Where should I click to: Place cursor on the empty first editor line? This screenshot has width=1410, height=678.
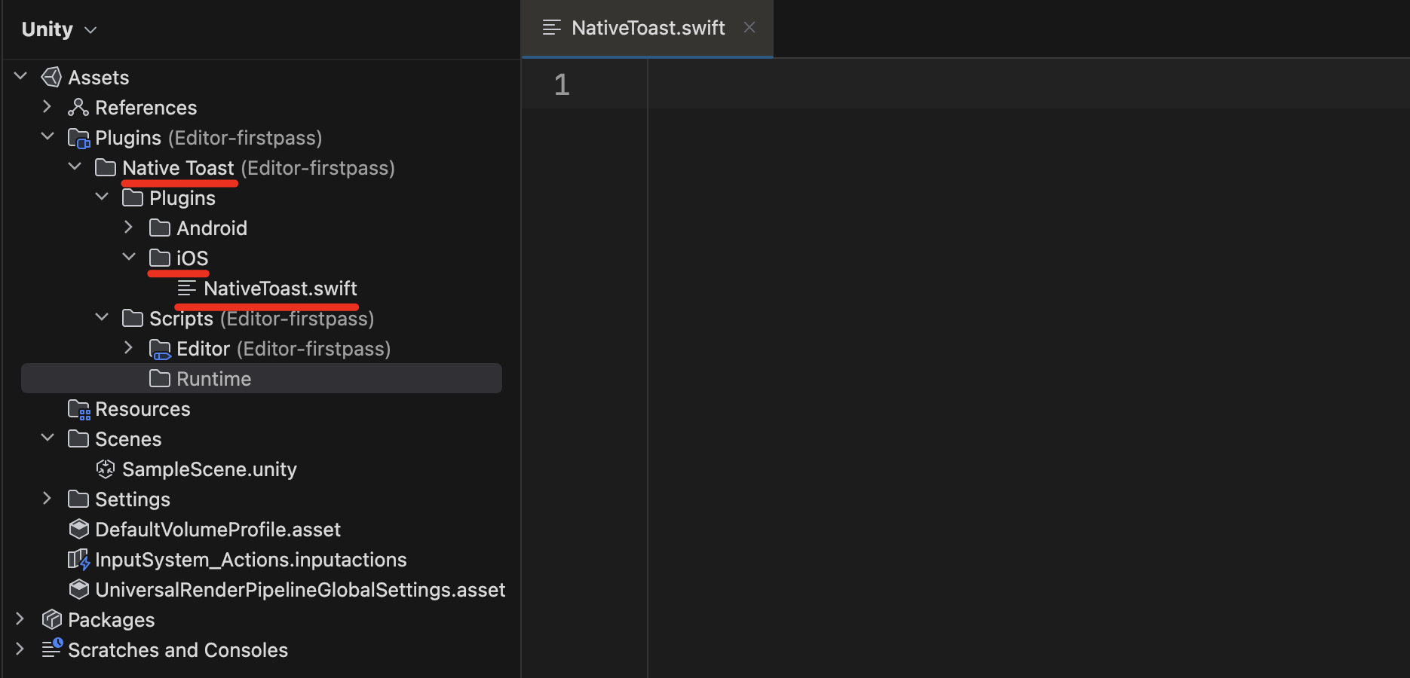click(x=1028, y=84)
